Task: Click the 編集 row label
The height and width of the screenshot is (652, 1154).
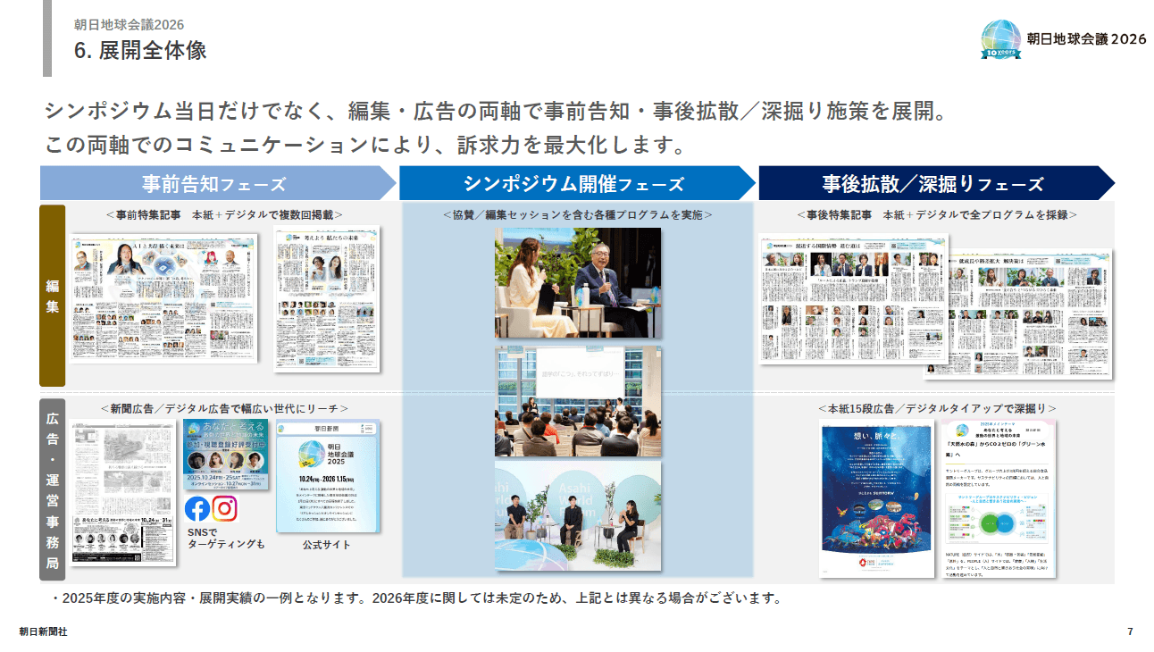Action: coord(53,296)
